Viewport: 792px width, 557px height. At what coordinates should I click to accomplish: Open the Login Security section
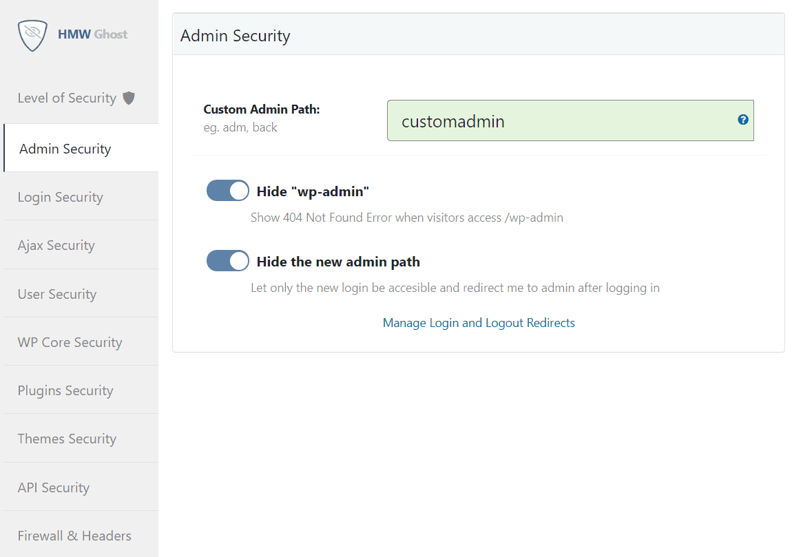pos(60,196)
